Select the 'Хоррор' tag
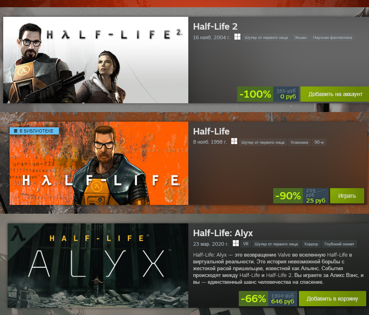 [x=311, y=244]
